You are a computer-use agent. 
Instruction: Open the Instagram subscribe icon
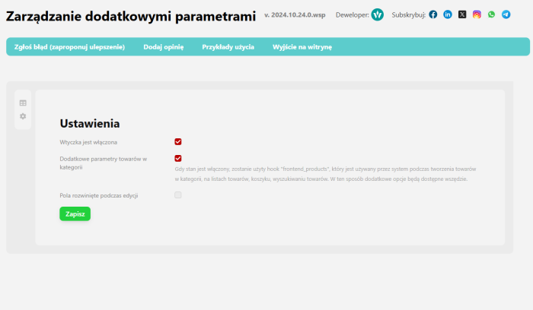(477, 14)
